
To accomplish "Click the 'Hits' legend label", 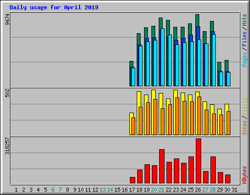I will [x=245, y=20].
